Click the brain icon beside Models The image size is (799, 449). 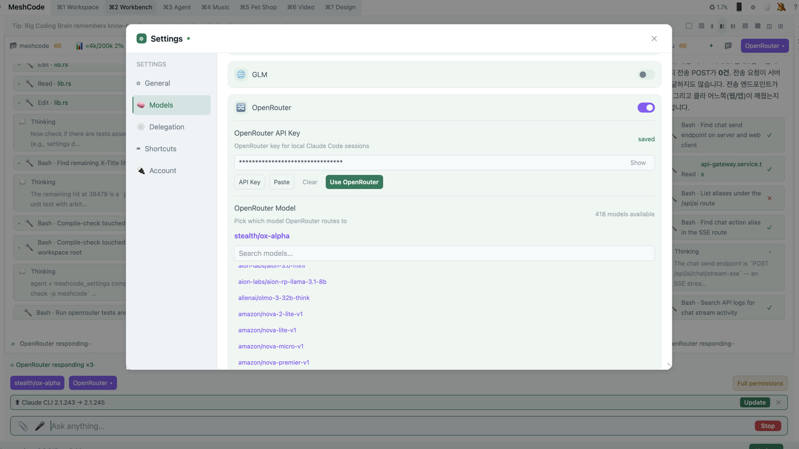point(141,105)
